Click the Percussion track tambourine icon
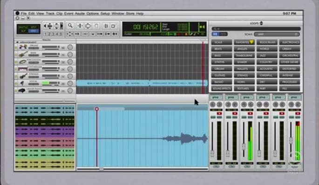This screenshot has height=185, width=319. tap(23, 62)
